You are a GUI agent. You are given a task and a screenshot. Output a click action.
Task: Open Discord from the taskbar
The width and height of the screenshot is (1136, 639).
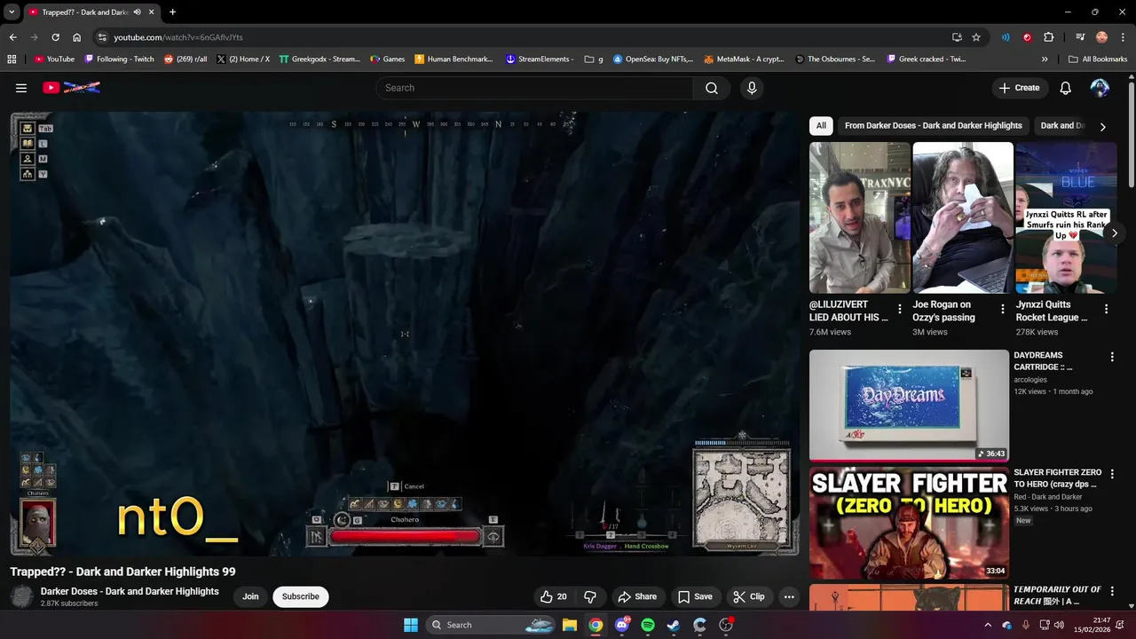622,625
